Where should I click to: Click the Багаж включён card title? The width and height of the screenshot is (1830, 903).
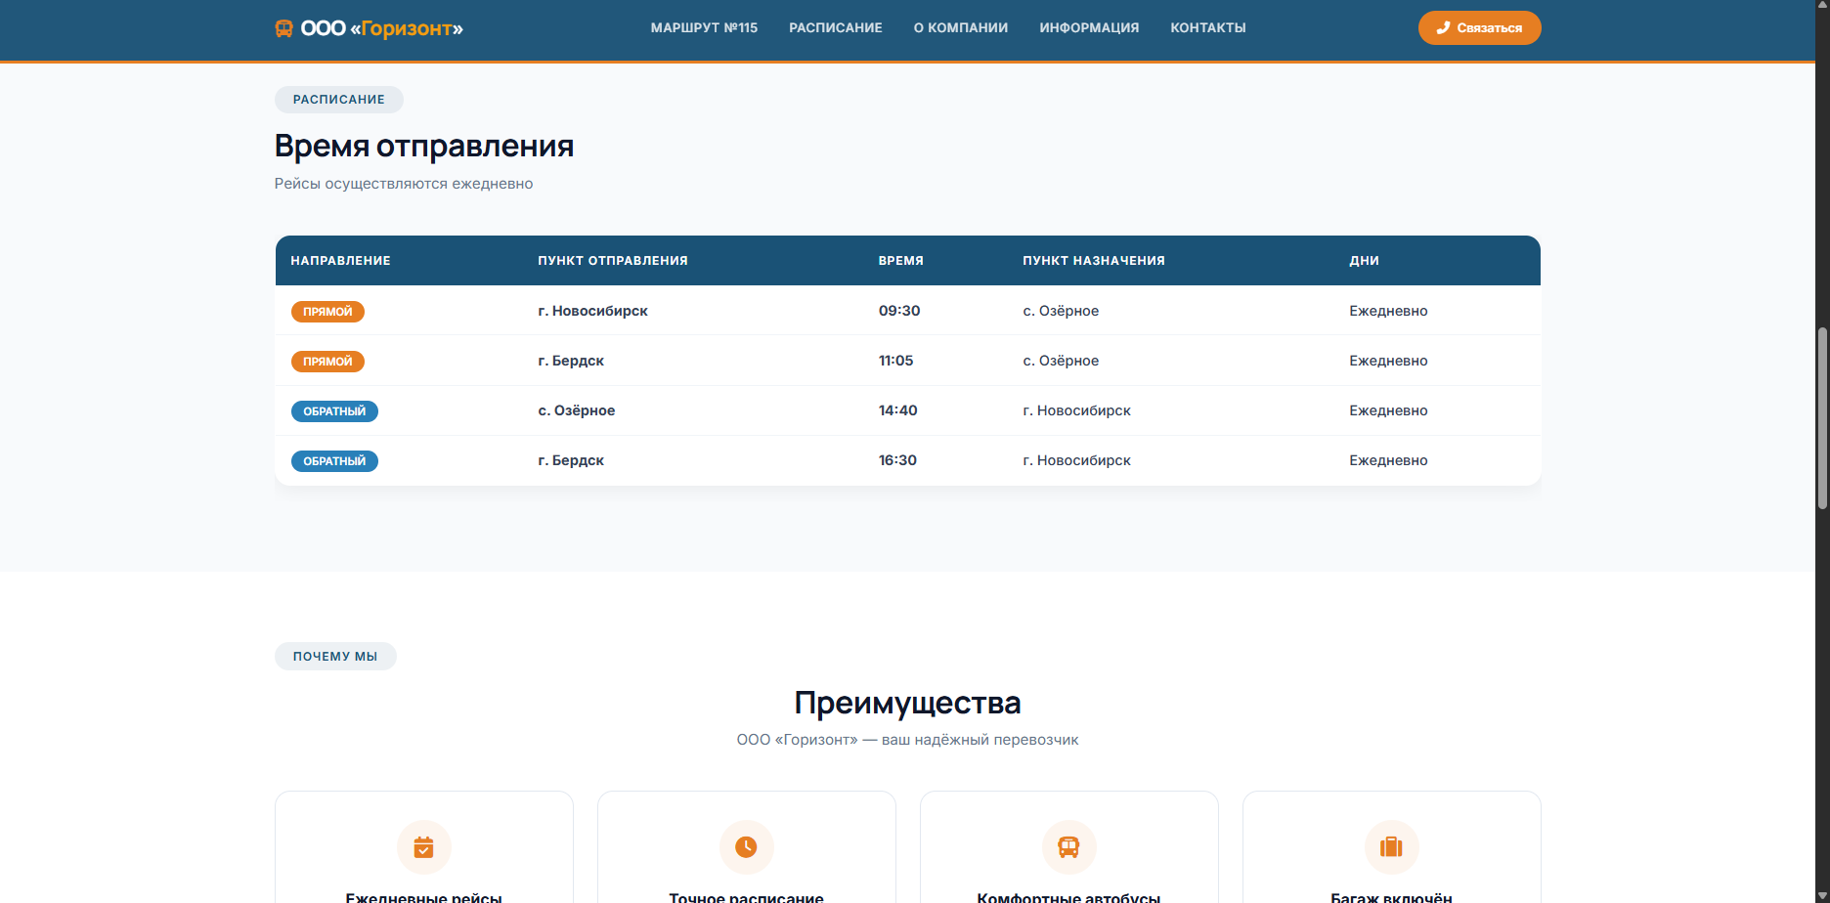[x=1391, y=897]
